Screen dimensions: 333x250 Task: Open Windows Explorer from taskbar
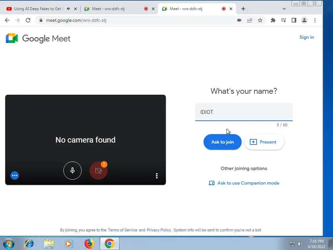[49, 243]
